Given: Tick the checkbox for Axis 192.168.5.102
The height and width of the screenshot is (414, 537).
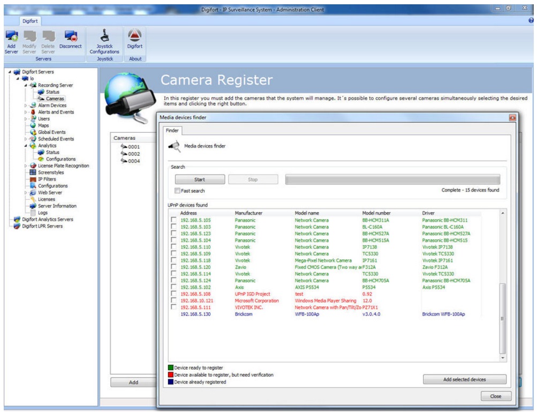Looking at the screenshot, I should pos(173,287).
